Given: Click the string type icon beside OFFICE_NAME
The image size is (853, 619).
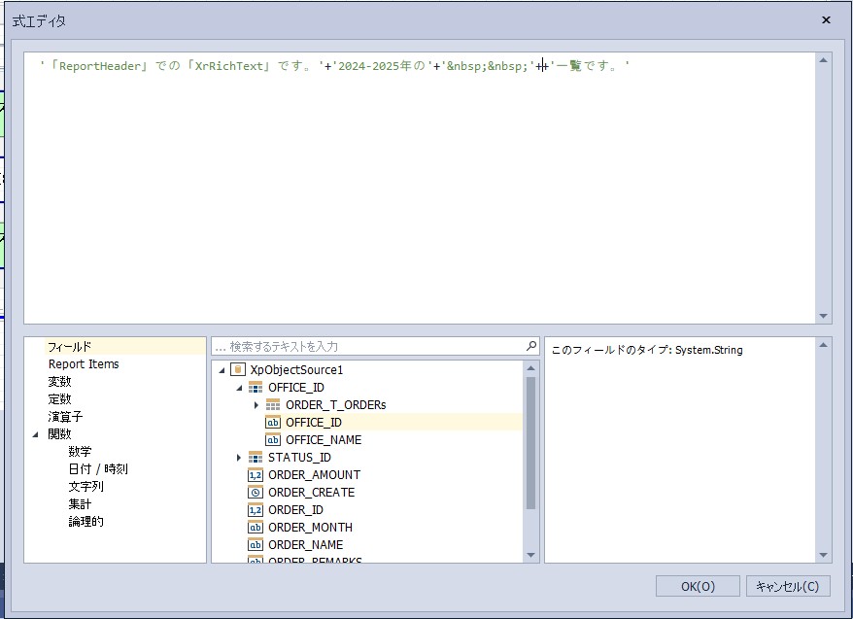Looking at the screenshot, I should [273, 439].
